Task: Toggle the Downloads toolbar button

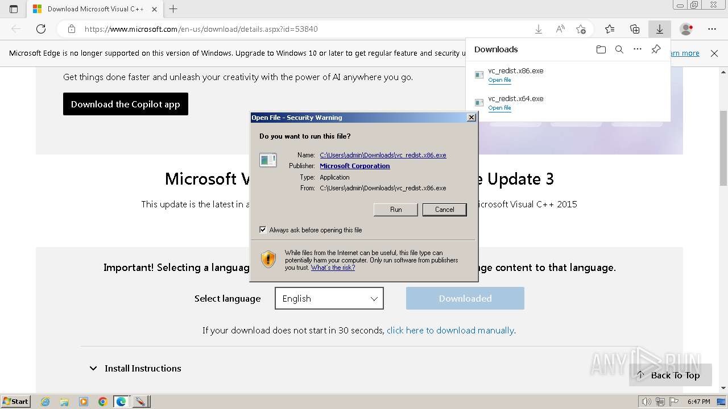Action: coord(660,29)
